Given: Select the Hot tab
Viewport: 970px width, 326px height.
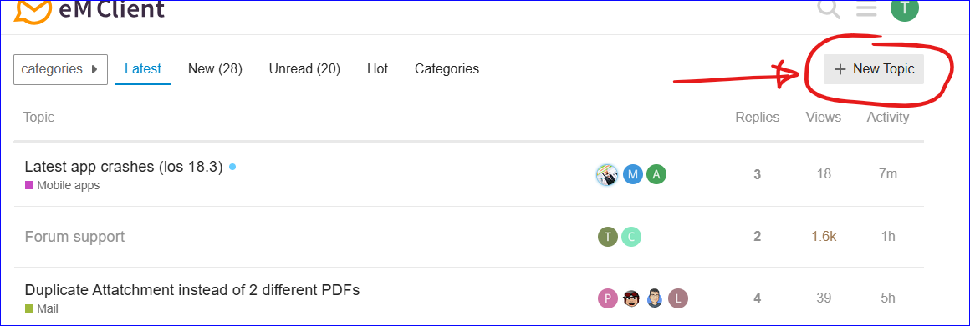Looking at the screenshot, I should point(377,69).
